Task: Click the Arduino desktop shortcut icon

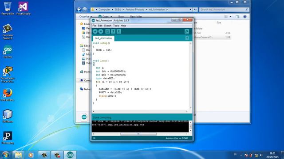Action: coord(8,52)
